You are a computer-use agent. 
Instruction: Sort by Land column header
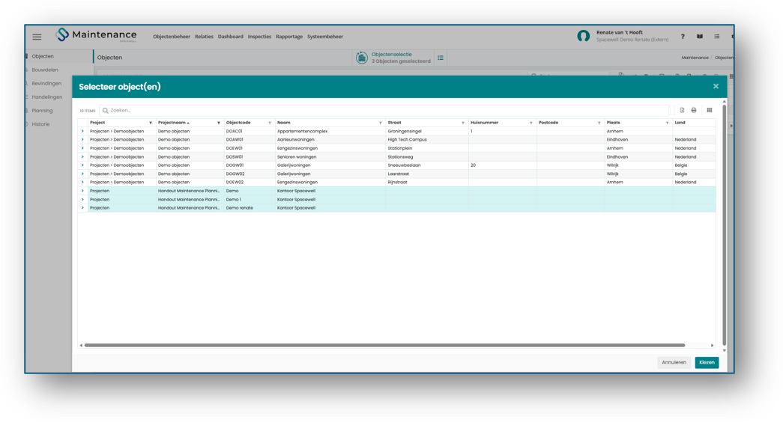pyautogui.click(x=680, y=123)
